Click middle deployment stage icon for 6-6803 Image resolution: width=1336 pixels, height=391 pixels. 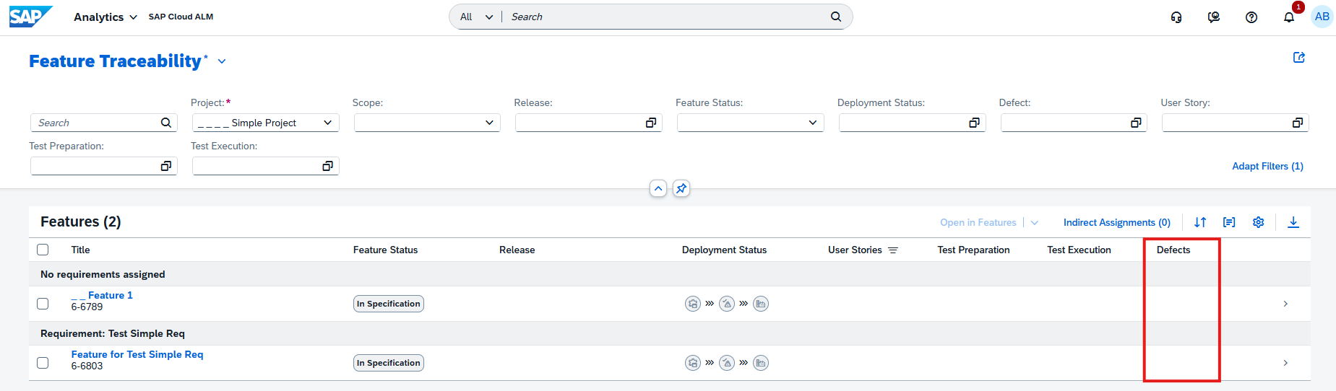tap(727, 363)
